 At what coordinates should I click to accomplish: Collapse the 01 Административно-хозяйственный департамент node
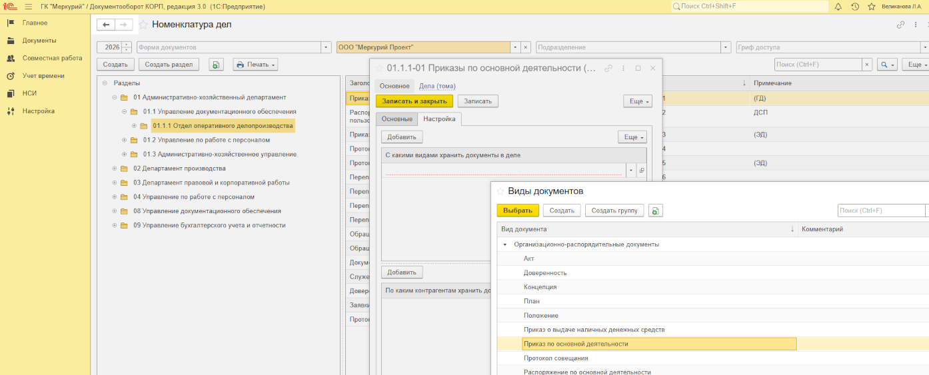pos(115,97)
